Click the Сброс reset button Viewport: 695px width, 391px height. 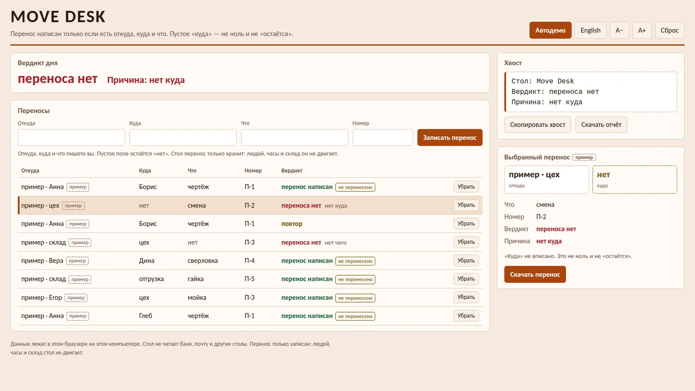[x=670, y=30]
